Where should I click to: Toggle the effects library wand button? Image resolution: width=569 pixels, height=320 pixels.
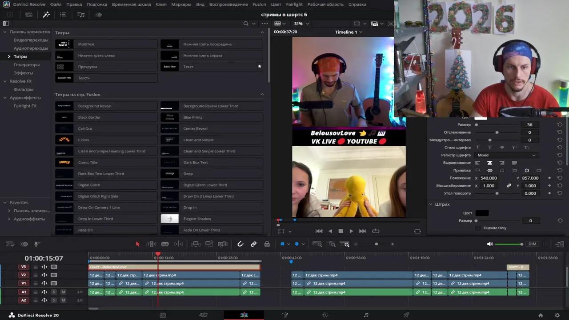(46, 15)
